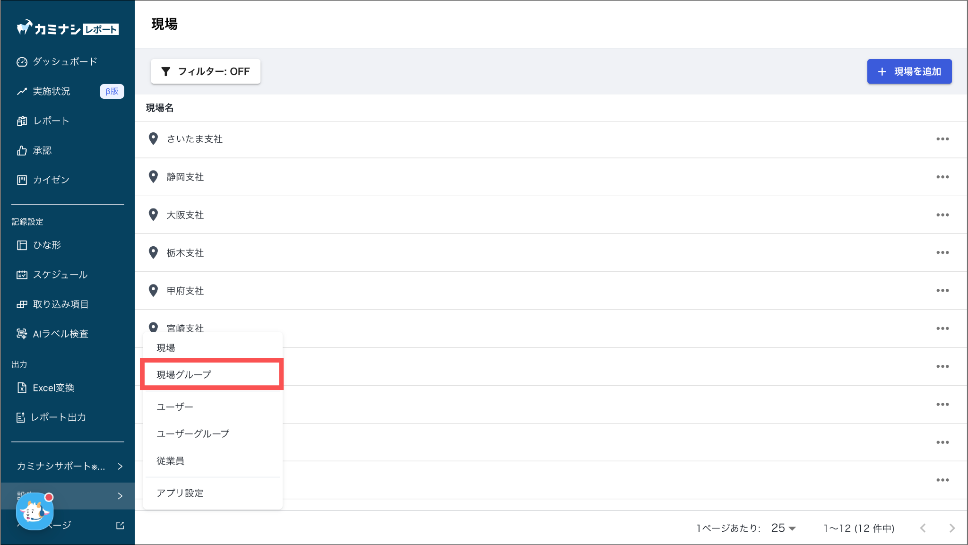
Task: Open 実施状況 trend chart icon
Action: [22, 91]
